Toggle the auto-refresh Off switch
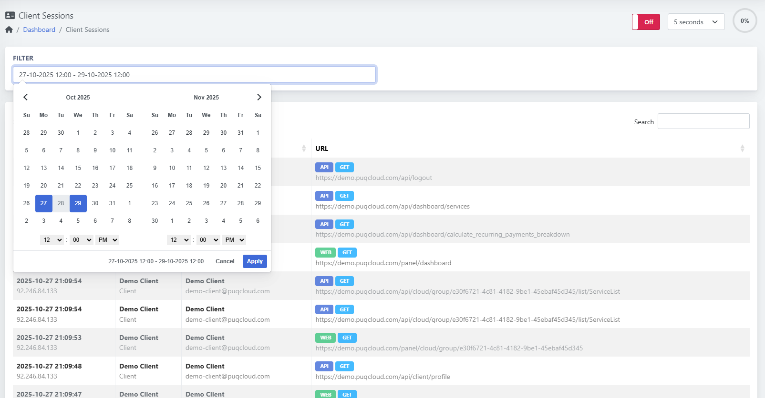The image size is (765, 398). (x=646, y=22)
